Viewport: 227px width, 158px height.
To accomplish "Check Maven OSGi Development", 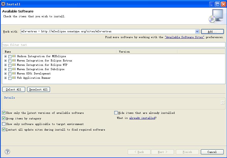I will click(10, 74).
